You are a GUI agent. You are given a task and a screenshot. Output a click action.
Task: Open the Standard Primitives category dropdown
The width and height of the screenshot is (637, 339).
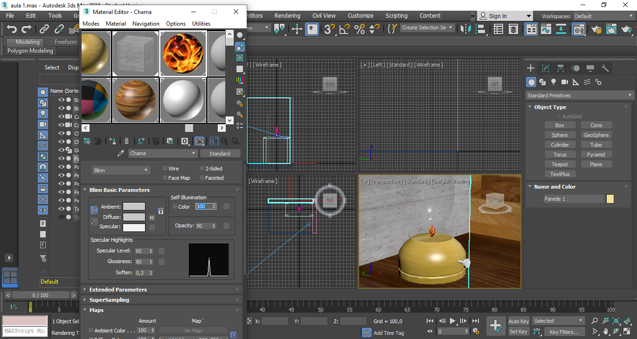(x=579, y=95)
